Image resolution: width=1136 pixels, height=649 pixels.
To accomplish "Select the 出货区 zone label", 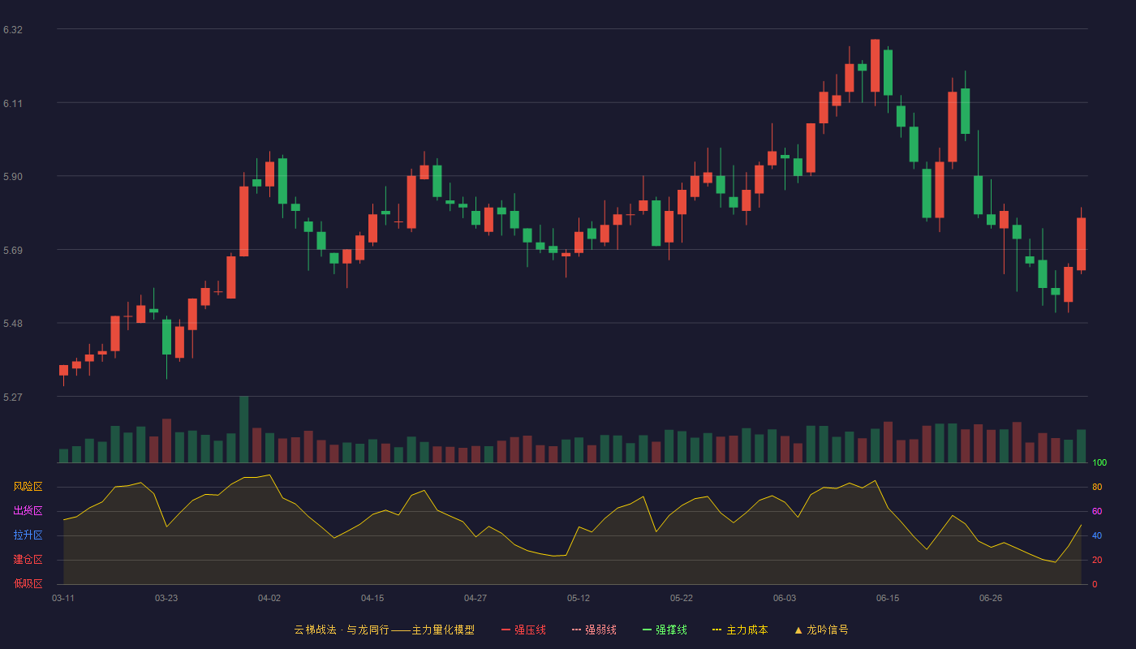I will [x=28, y=511].
